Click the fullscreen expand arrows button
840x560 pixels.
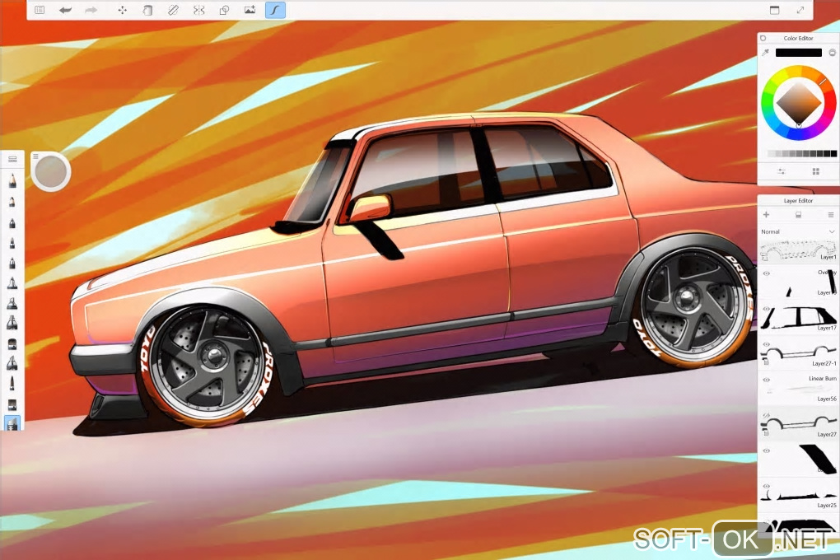click(x=800, y=10)
